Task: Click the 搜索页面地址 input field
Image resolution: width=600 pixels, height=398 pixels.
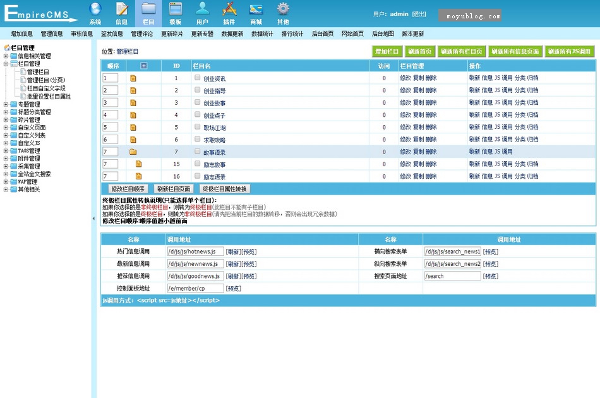Action: (x=453, y=276)
